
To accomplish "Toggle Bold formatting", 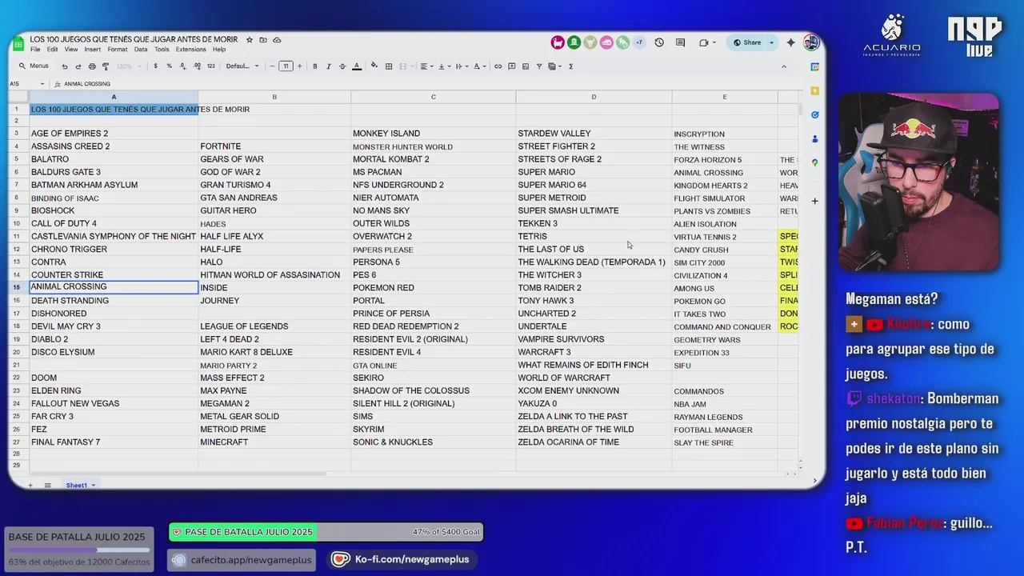I will point(315,66).
